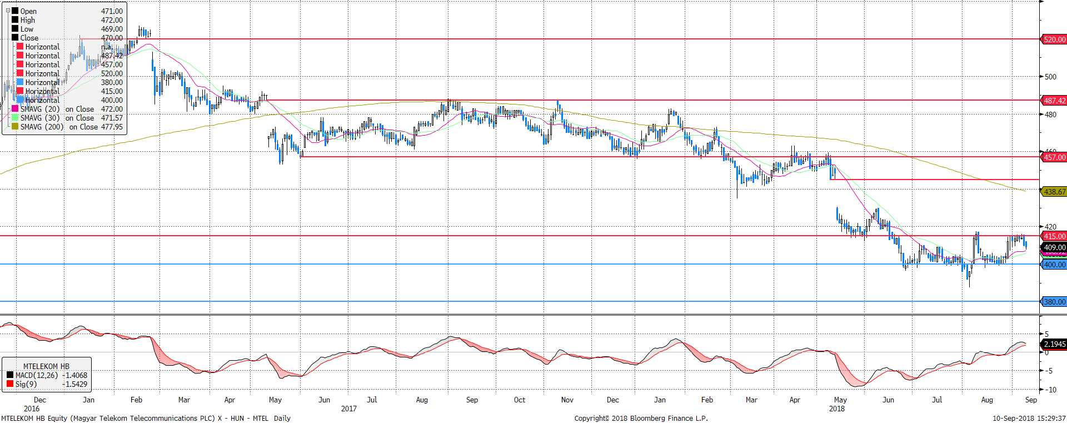The height and width of the screenshot is (423, 1067).
Task: Click the black swatch beside High
Action: [15, 19]
